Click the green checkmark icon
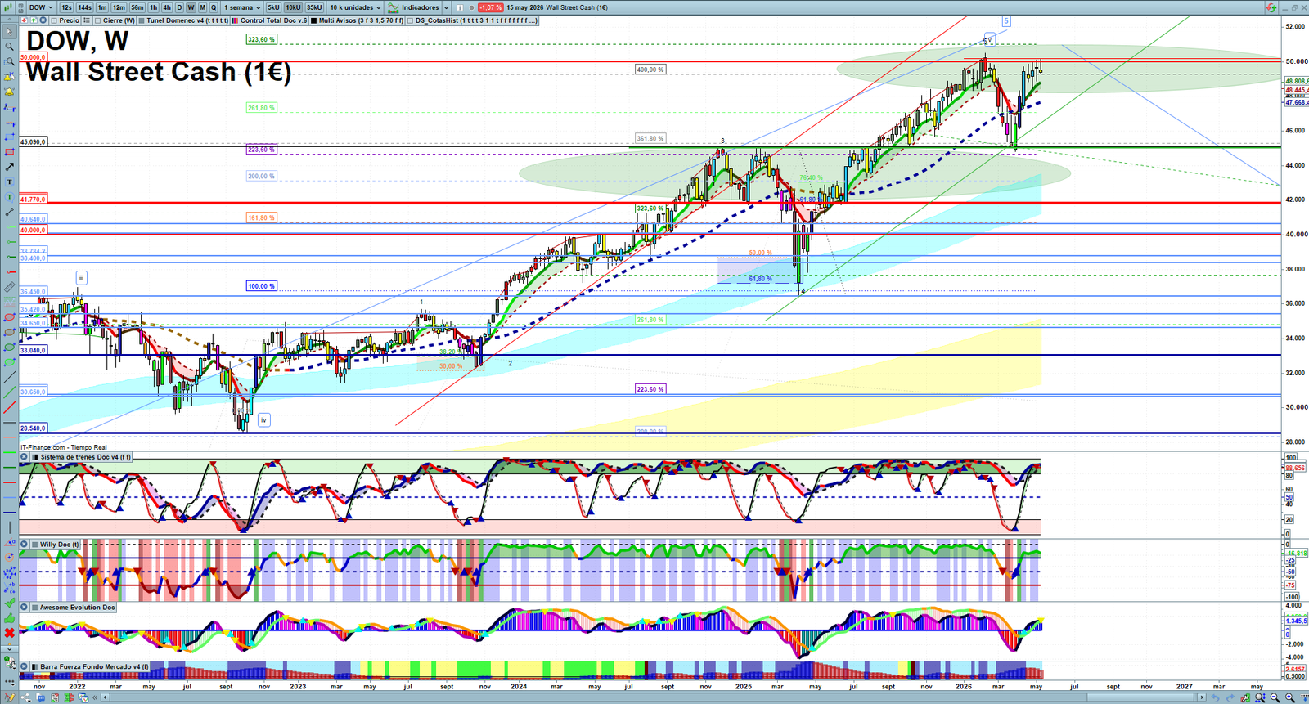The width and height of the screenshot is (1309, 704). pyautogui.click(x=9, y=603)
